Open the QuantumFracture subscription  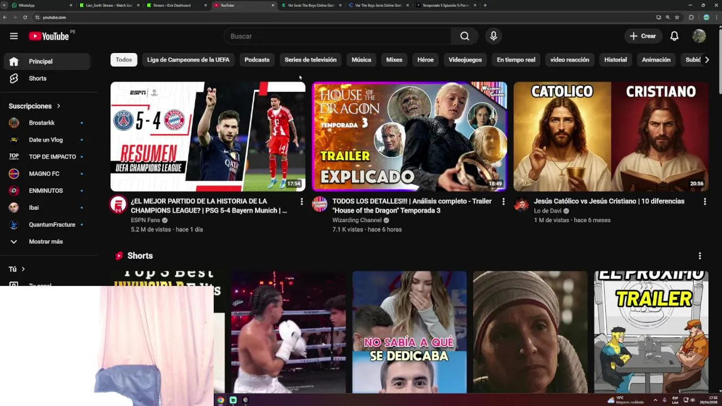point(47,224)
